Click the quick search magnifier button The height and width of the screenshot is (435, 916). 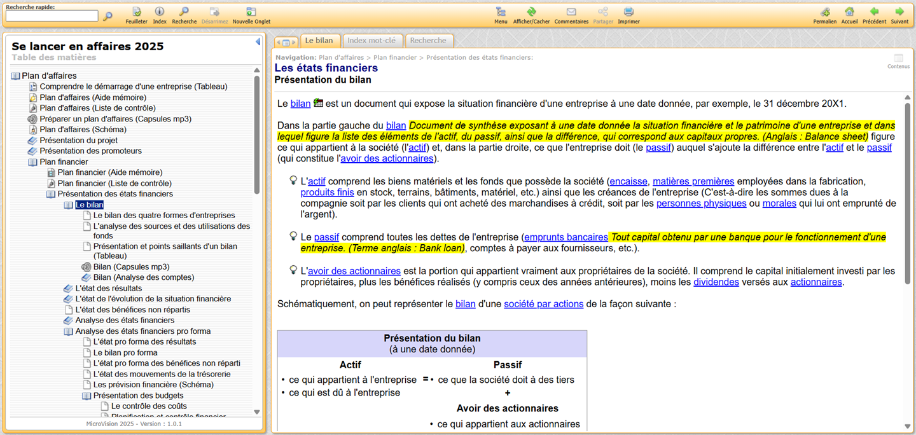click(x=108, y=17)
